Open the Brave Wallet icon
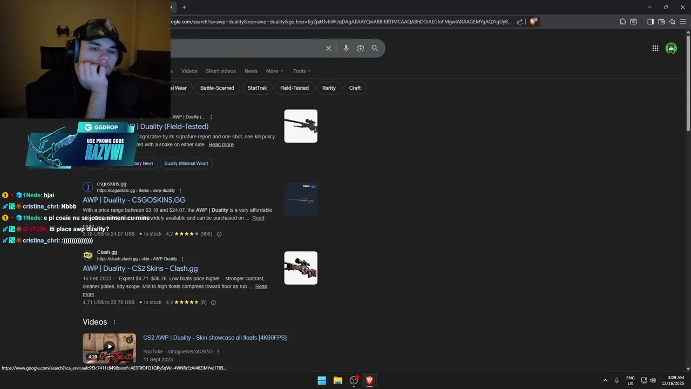691x389 pixels. (661, 22)
